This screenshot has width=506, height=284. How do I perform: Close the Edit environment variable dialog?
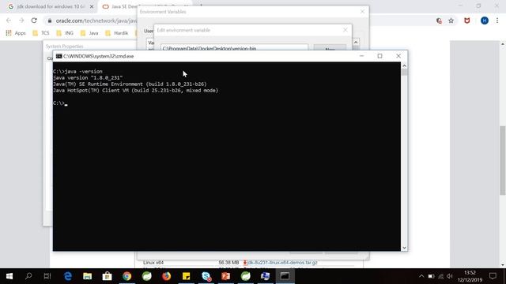346,30
